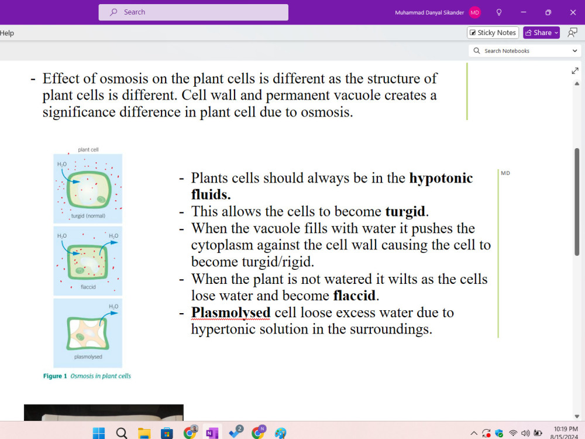
Task: Click the battery tray icon
Action: (538, 433)
